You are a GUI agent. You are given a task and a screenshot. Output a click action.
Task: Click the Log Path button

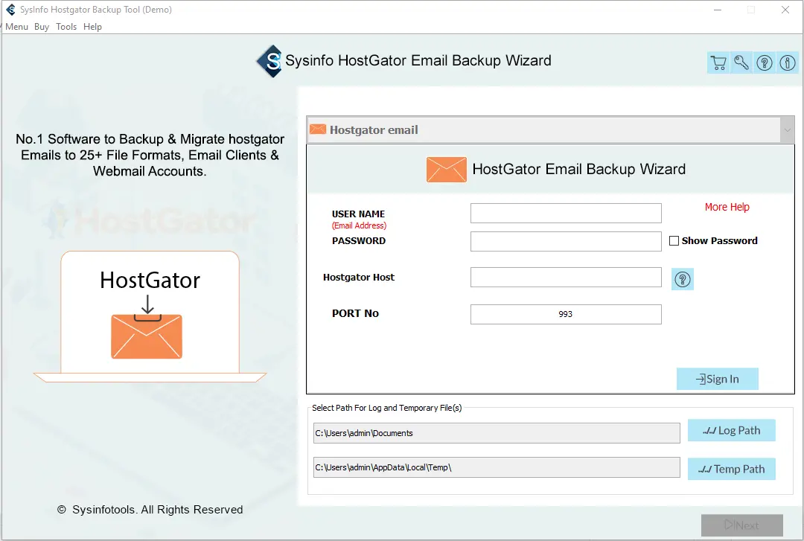731,430
